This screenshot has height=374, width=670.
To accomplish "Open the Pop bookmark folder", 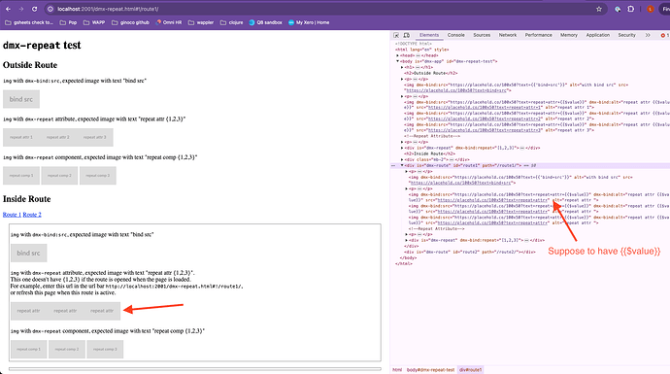I will [68, 22].
